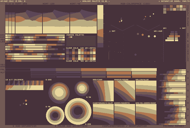The image size is (190, 128).
Task: Click the tall bri-match vertical color bar
Action: pos(100,26)
